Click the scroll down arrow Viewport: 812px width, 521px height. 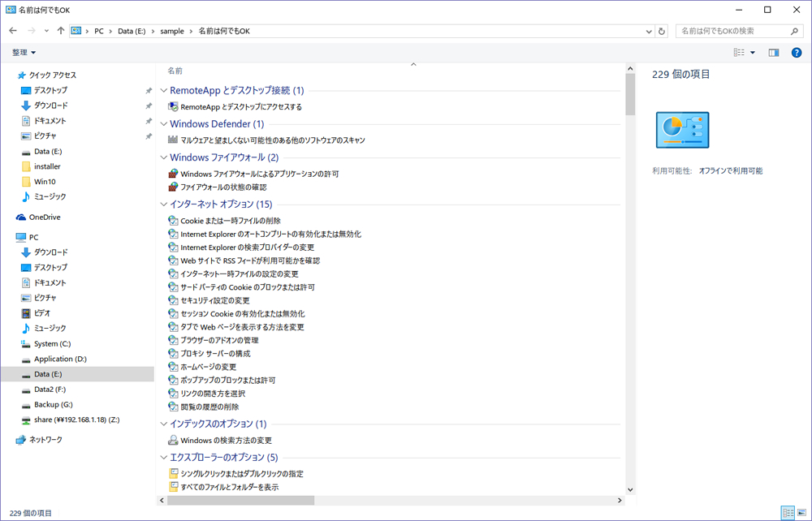tap(630, 489)
